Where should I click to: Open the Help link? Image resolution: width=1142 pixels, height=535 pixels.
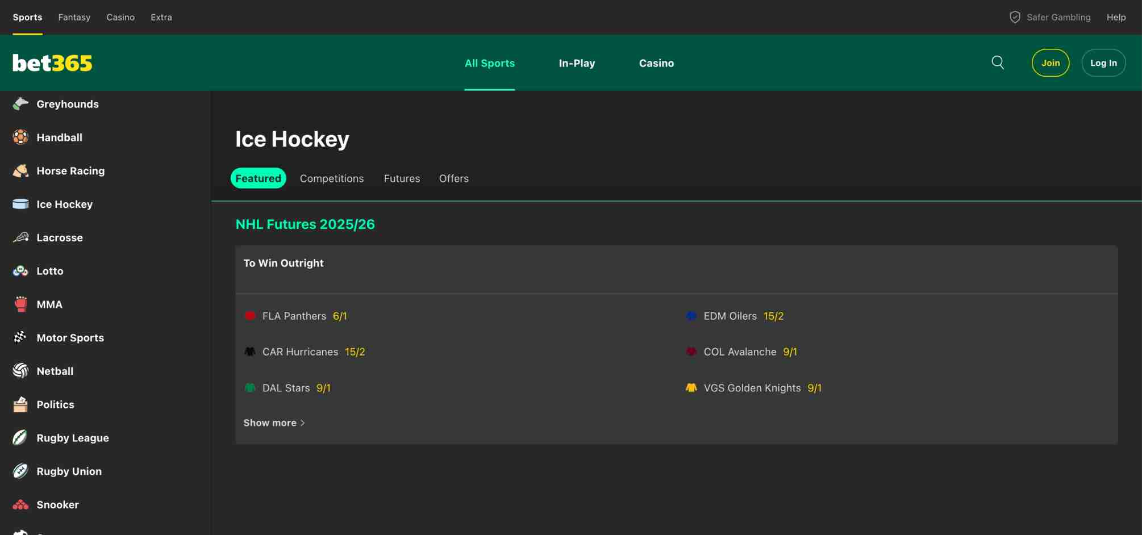pyautogui.click(x=1116, y=17)
